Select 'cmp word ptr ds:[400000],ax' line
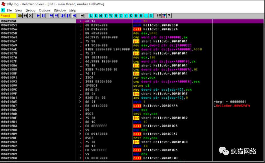This screenshot has width=265, height=163. click(160, 37)
